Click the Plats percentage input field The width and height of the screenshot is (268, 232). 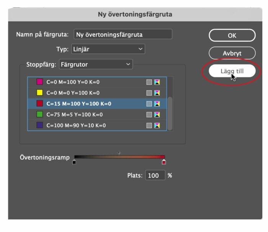[155, 175]
